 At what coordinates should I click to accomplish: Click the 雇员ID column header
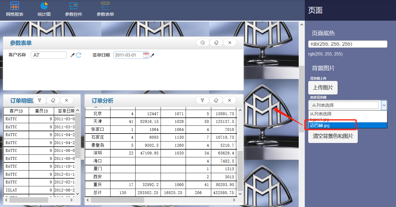(41, 111)
